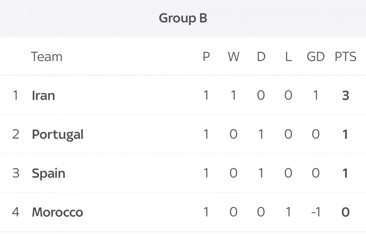Select the Team column header
Screen dimensions: 366x234
point(46,57)
